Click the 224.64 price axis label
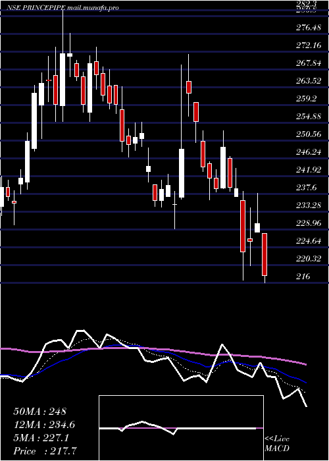The image size is (329, 461). pos(308,240)
